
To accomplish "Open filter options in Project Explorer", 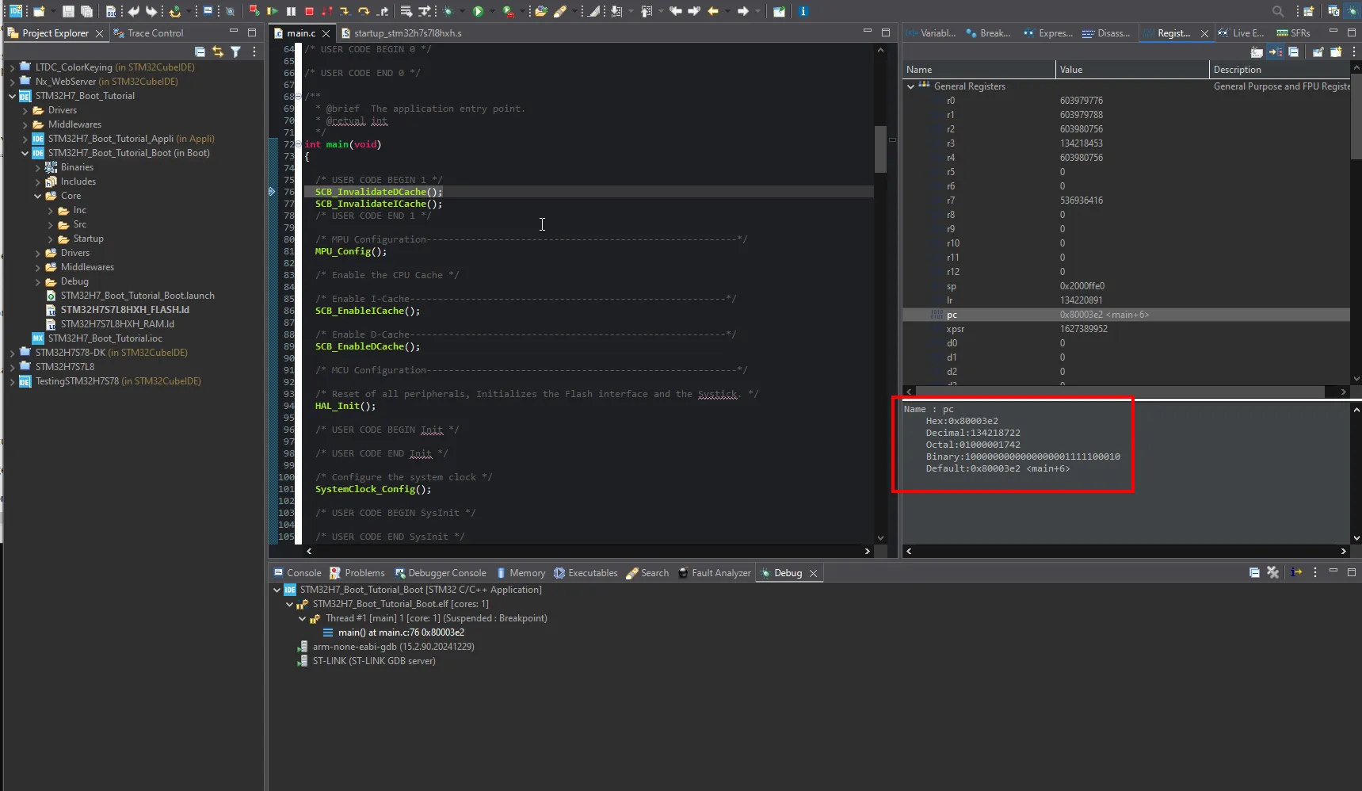I will coord(236,52).
